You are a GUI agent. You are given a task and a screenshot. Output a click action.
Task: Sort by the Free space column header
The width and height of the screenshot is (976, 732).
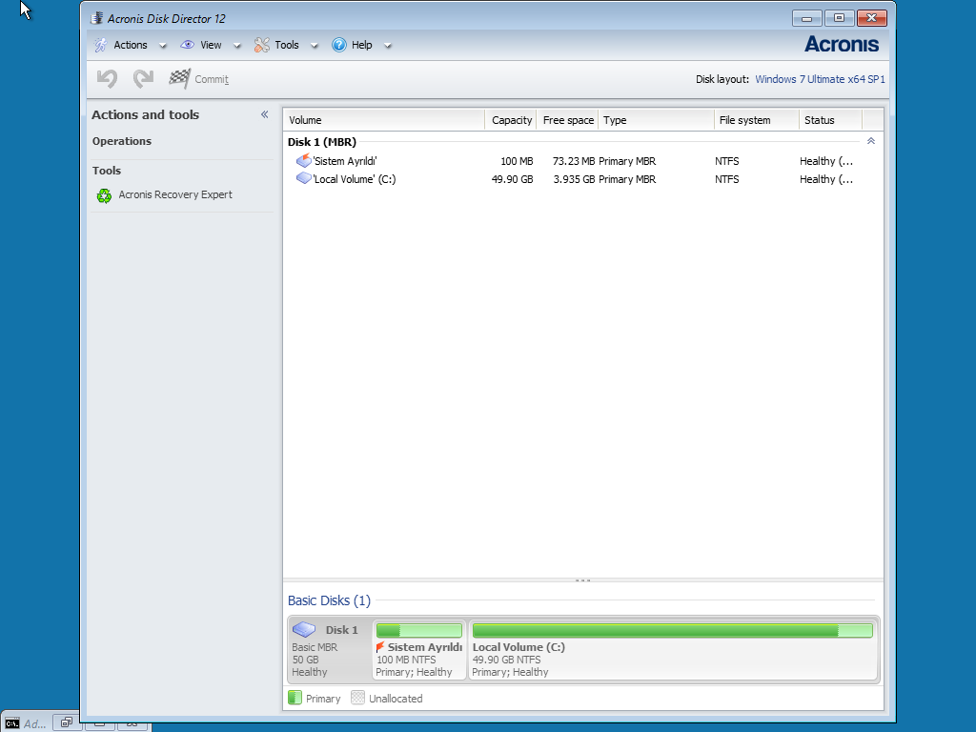pos(567,120)
